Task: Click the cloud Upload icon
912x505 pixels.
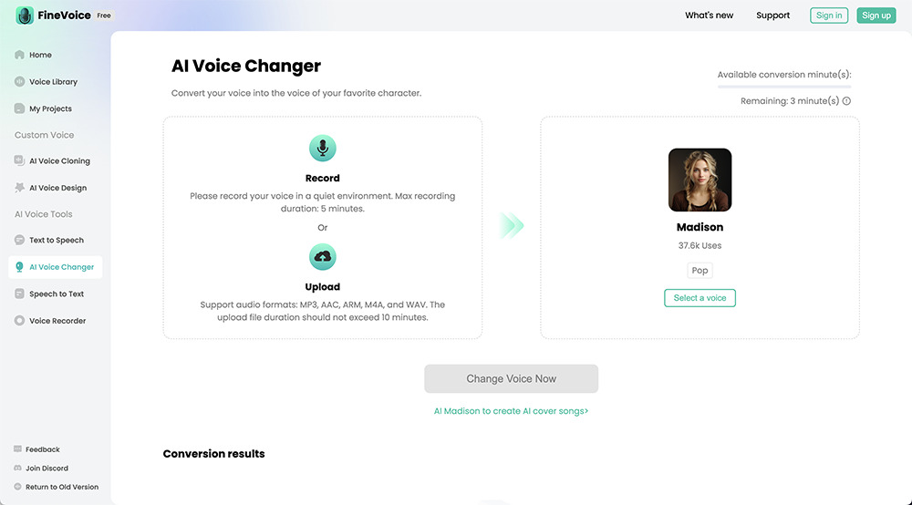Action: click(x=322, y=257)
